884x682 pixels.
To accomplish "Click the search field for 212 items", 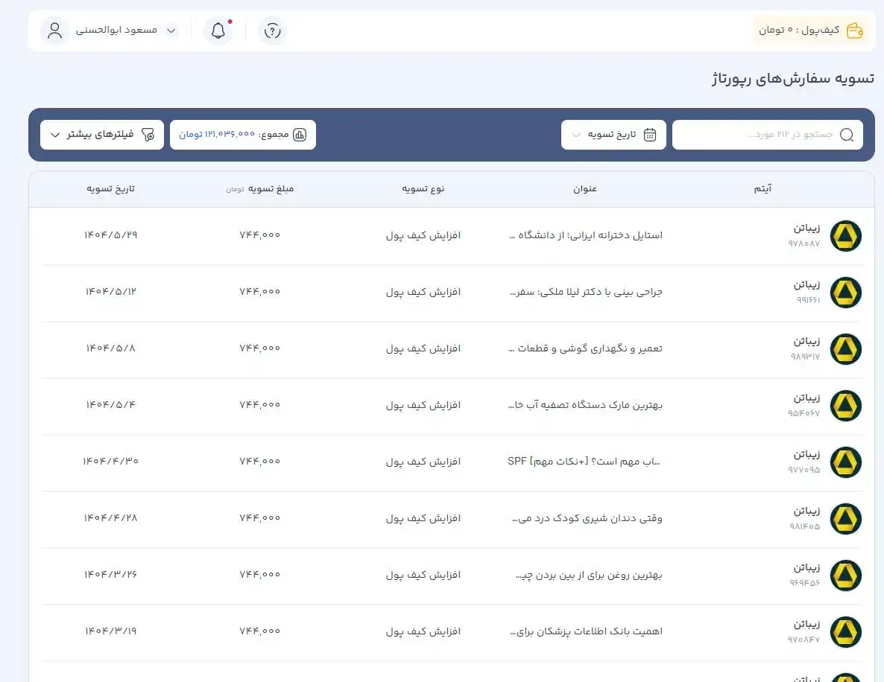I will click(757, 135).
